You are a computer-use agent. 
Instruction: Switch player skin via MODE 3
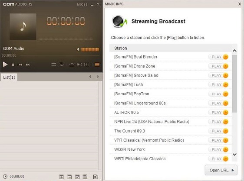tap(82, 4)
